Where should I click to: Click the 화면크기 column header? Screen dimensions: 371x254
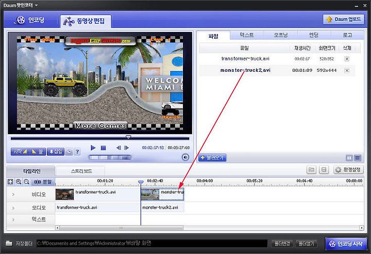[327, 48]
